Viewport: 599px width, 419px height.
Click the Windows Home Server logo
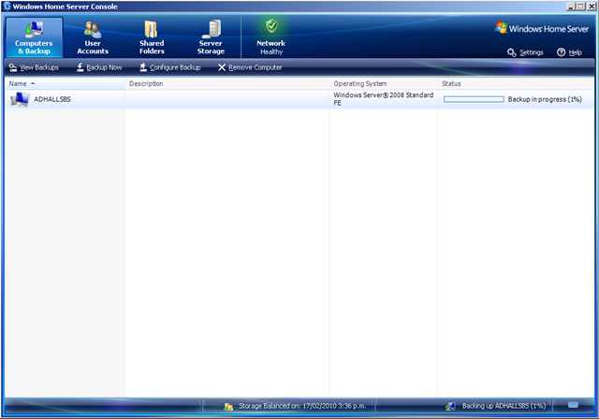tap(541, 29)
